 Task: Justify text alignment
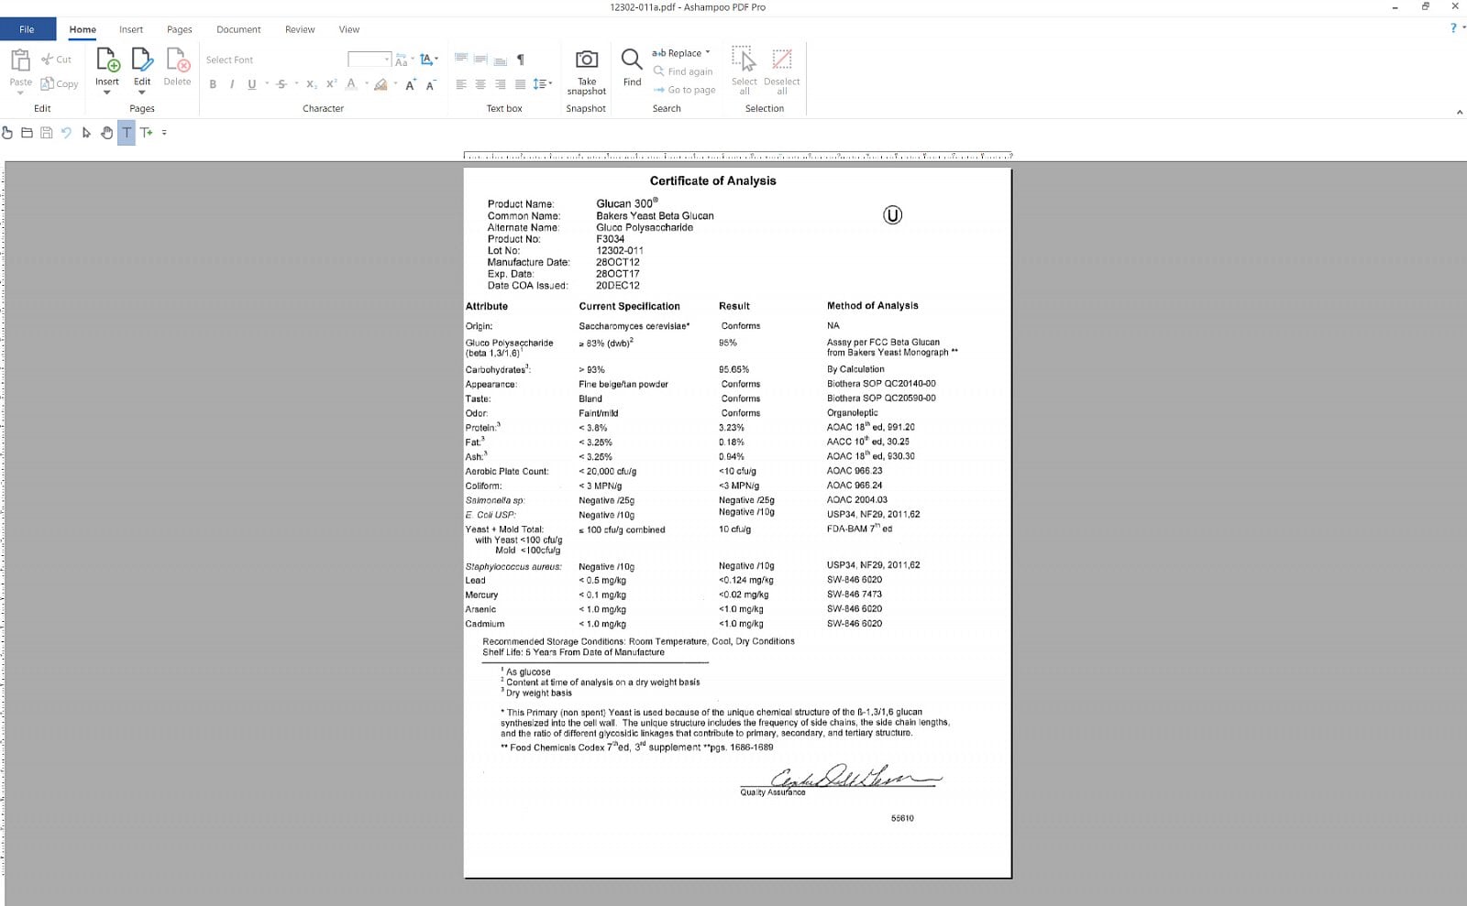pos(521,84)
